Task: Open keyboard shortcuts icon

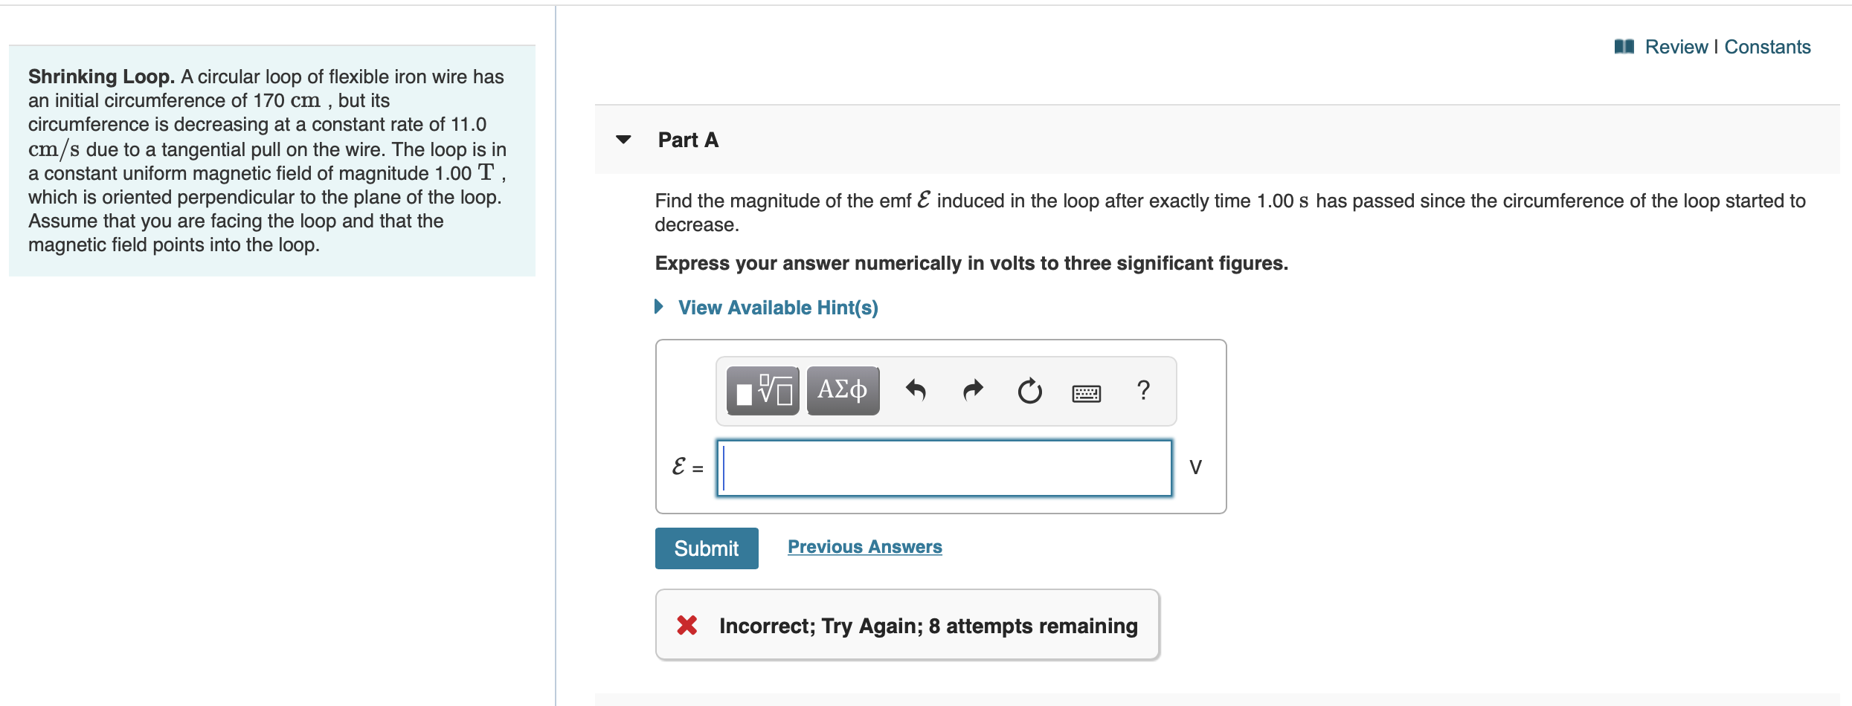Action: click(x=1087, y=392)
